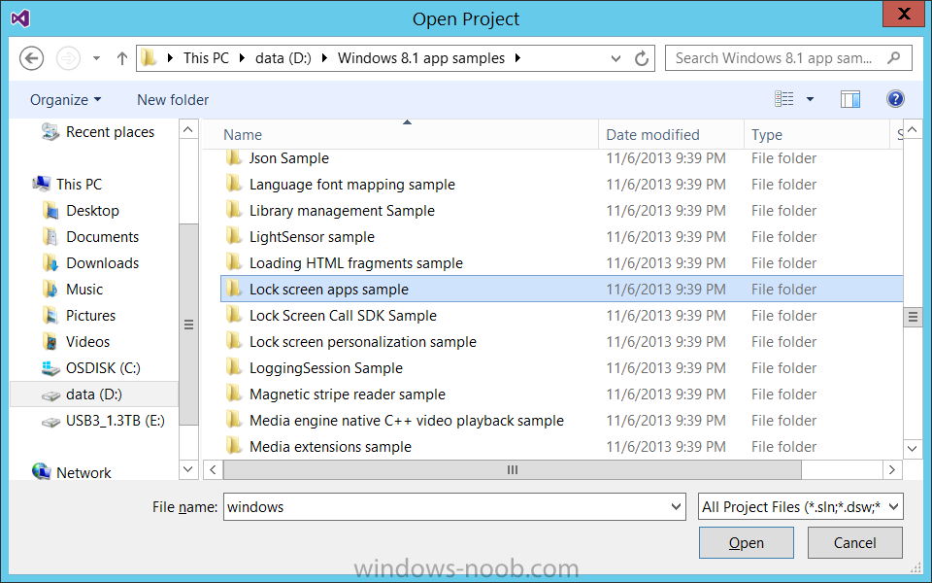932x583 pixels.
Task: Select the Json Sample folder
Action: pos(289,158)
